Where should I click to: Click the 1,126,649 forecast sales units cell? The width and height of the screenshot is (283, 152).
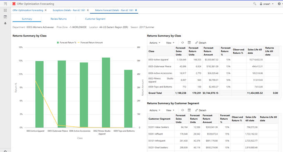[x=181, y=60]
